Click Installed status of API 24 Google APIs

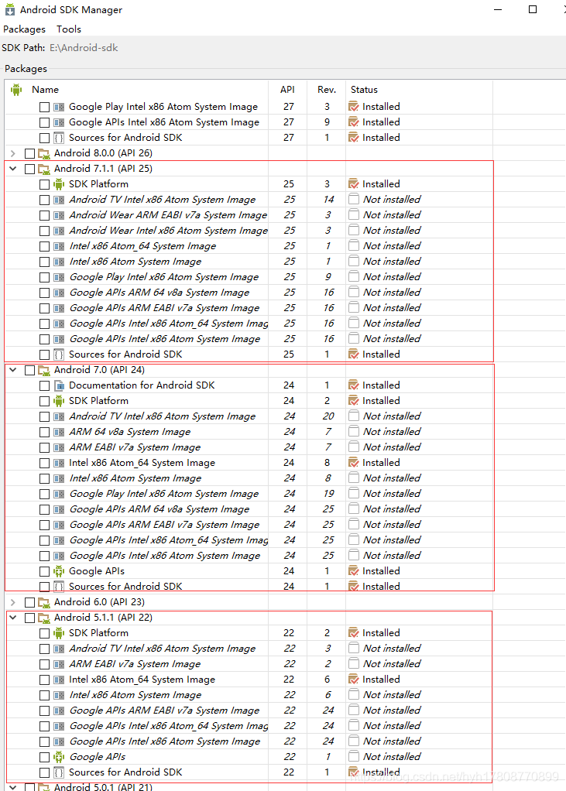click(381, 571)
